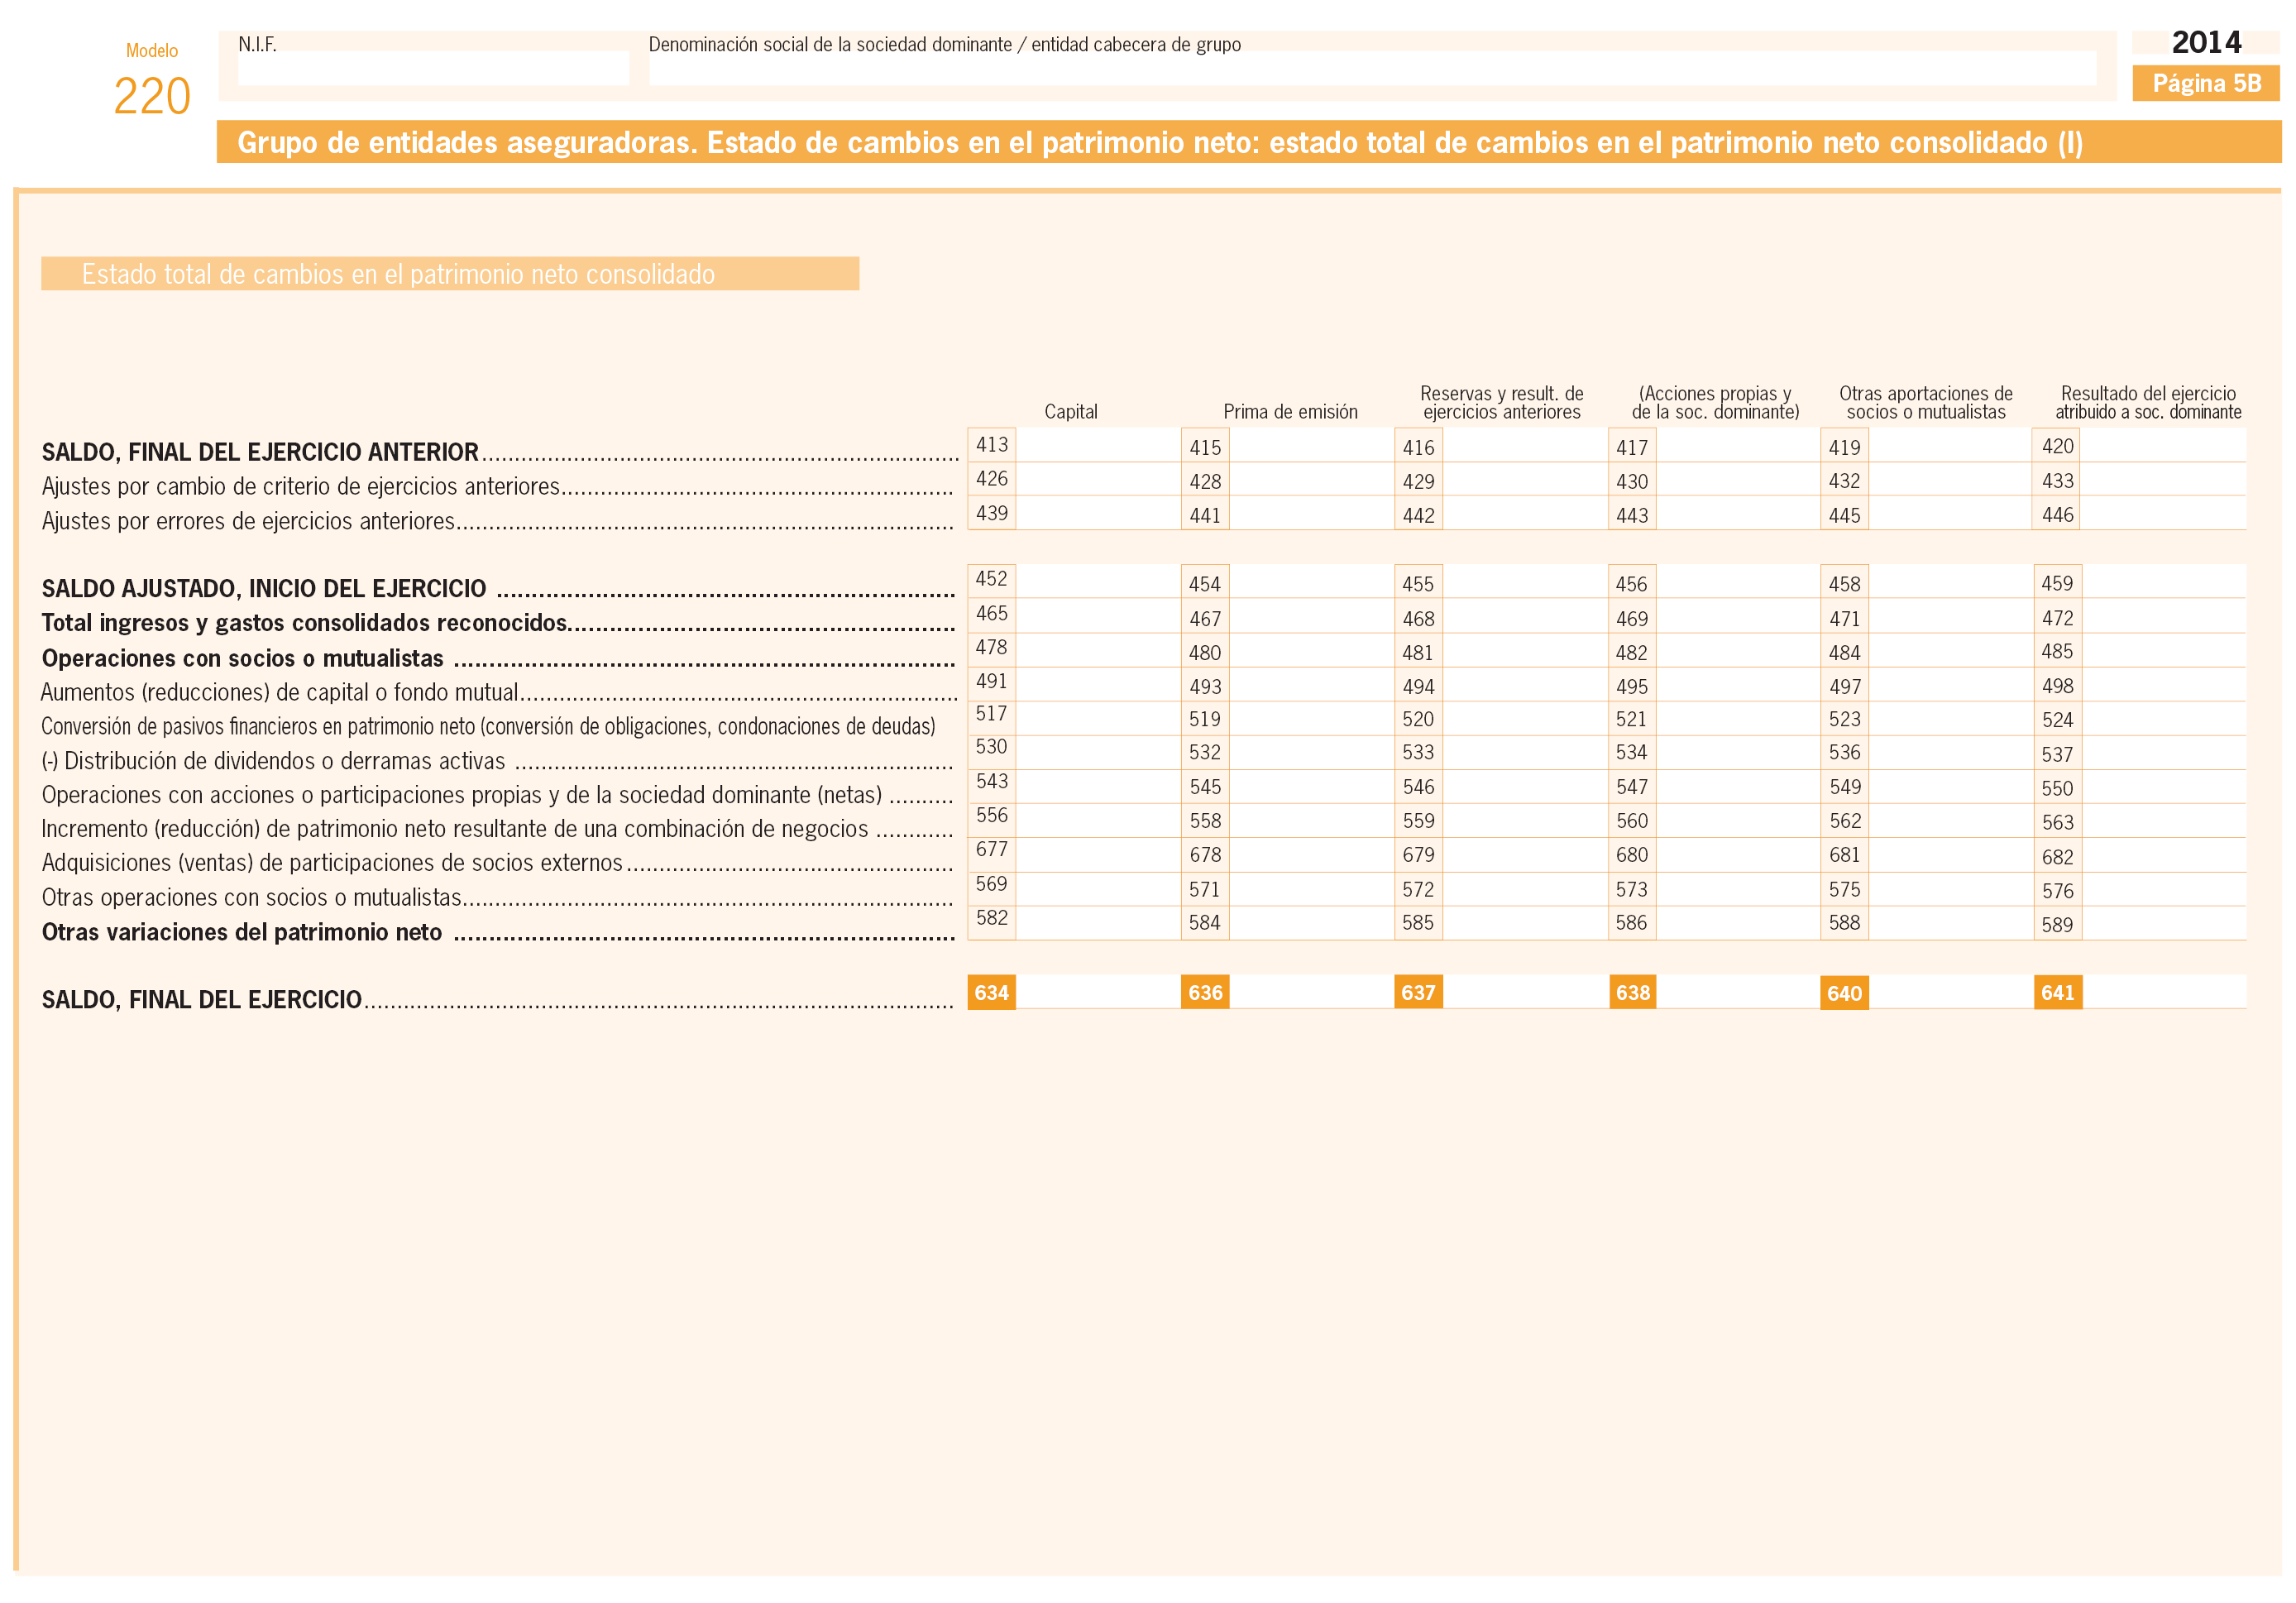Select field 573 Otras operaciones socios

pyautogui.click(x=1738, y=888)
